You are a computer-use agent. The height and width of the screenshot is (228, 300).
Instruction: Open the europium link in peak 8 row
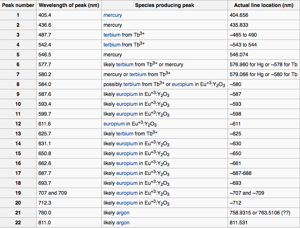182,84
